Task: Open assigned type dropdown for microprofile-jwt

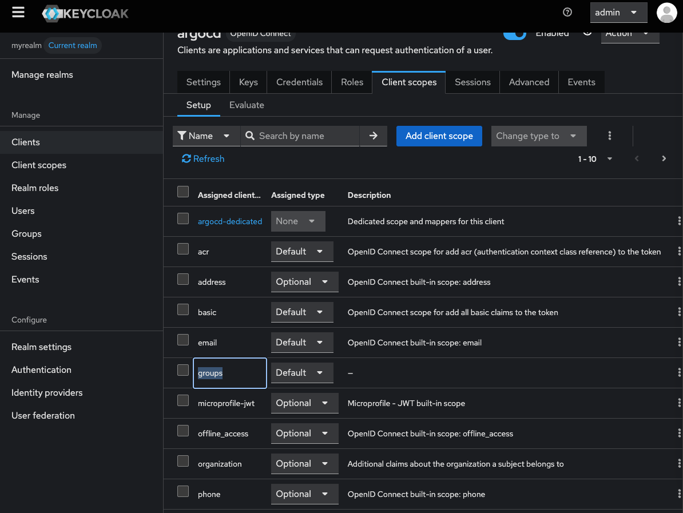Action: coord(304,403)
